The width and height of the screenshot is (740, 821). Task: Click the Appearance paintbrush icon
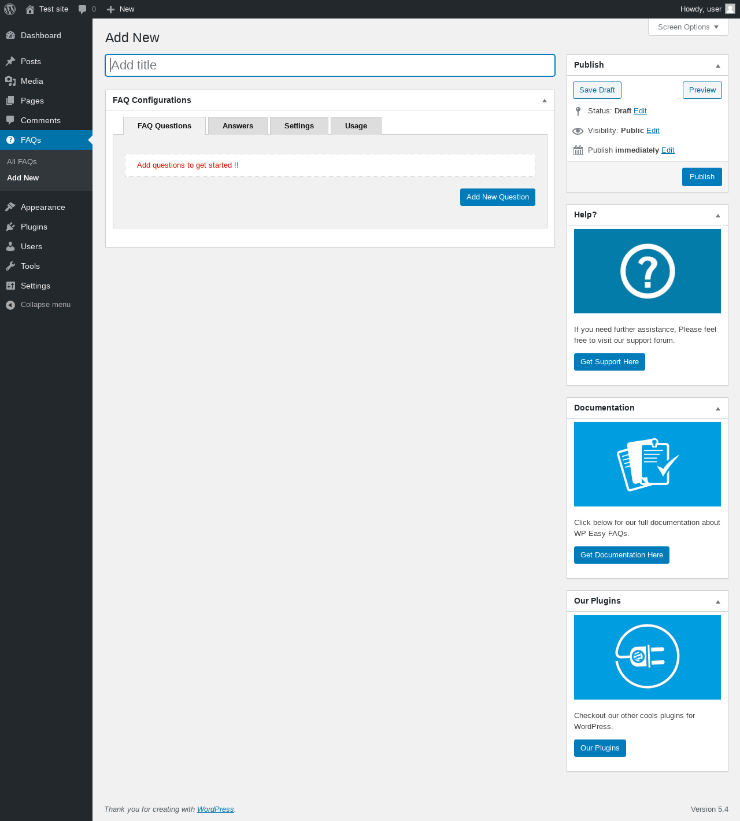(10, 207)
